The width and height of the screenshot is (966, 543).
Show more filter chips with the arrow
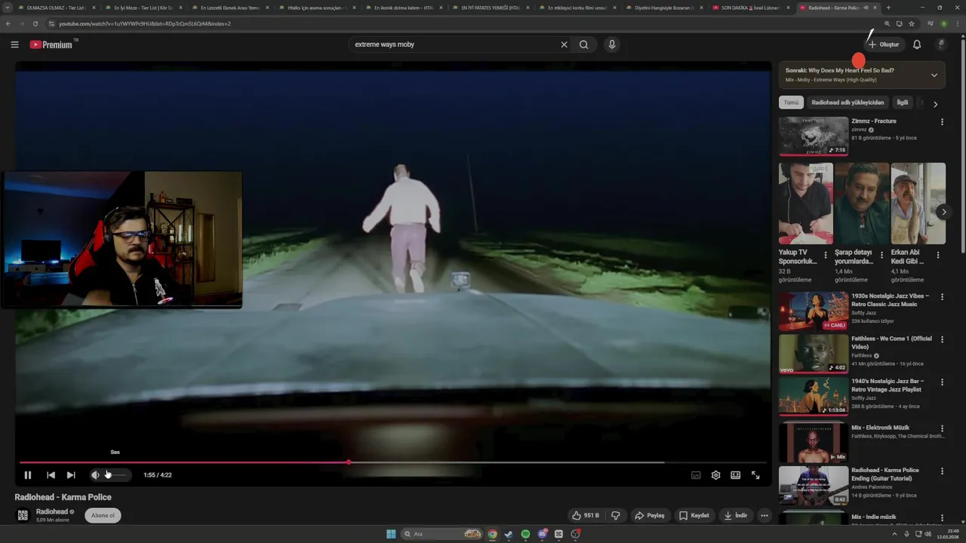click(x=935, y=104)
